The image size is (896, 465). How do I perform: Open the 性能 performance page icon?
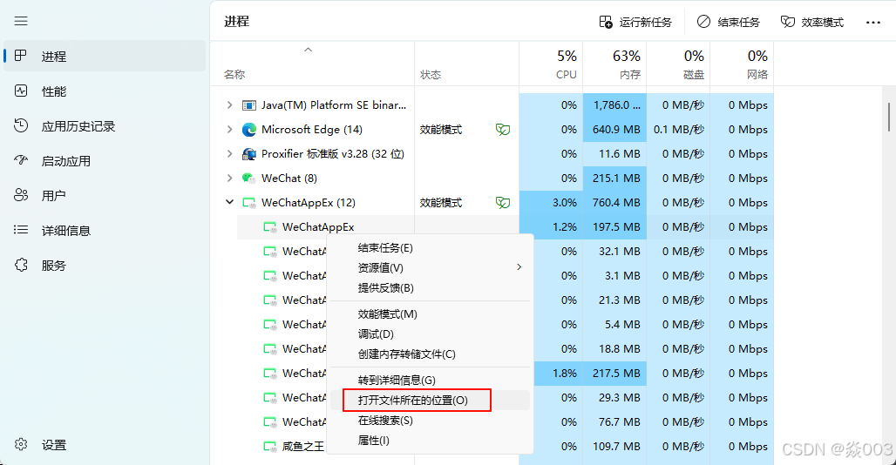pyautogui.click(x=21, y=91)
